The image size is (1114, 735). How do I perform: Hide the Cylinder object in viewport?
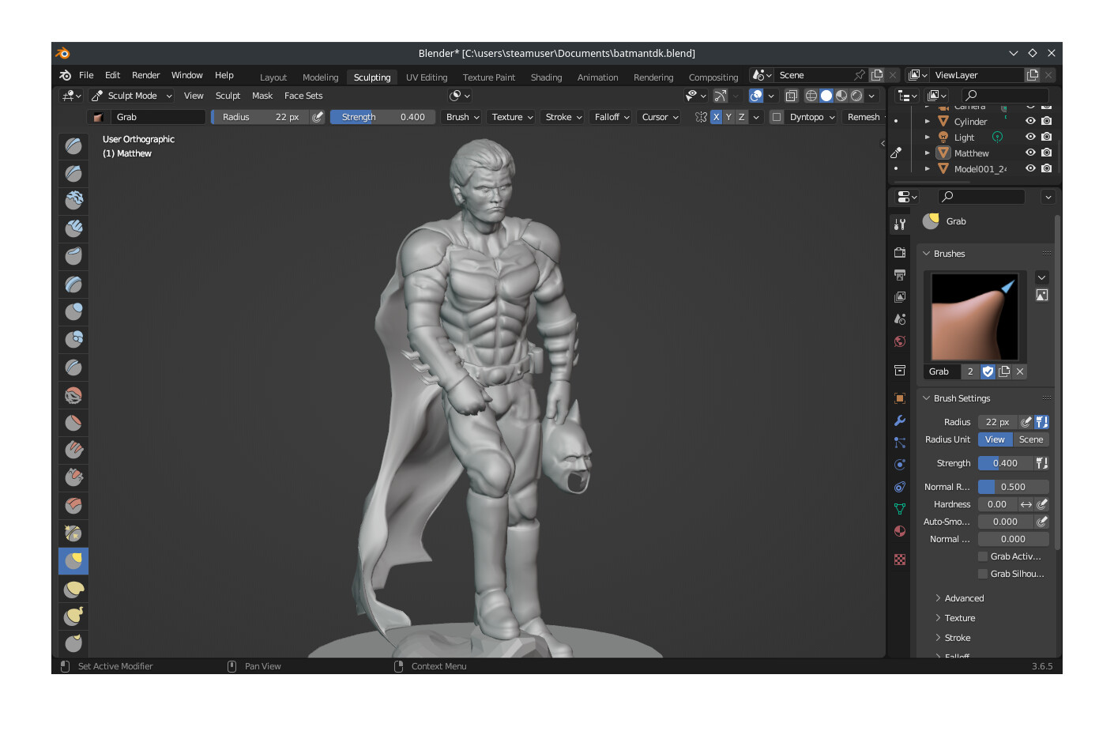click(x=1030, y=121)
